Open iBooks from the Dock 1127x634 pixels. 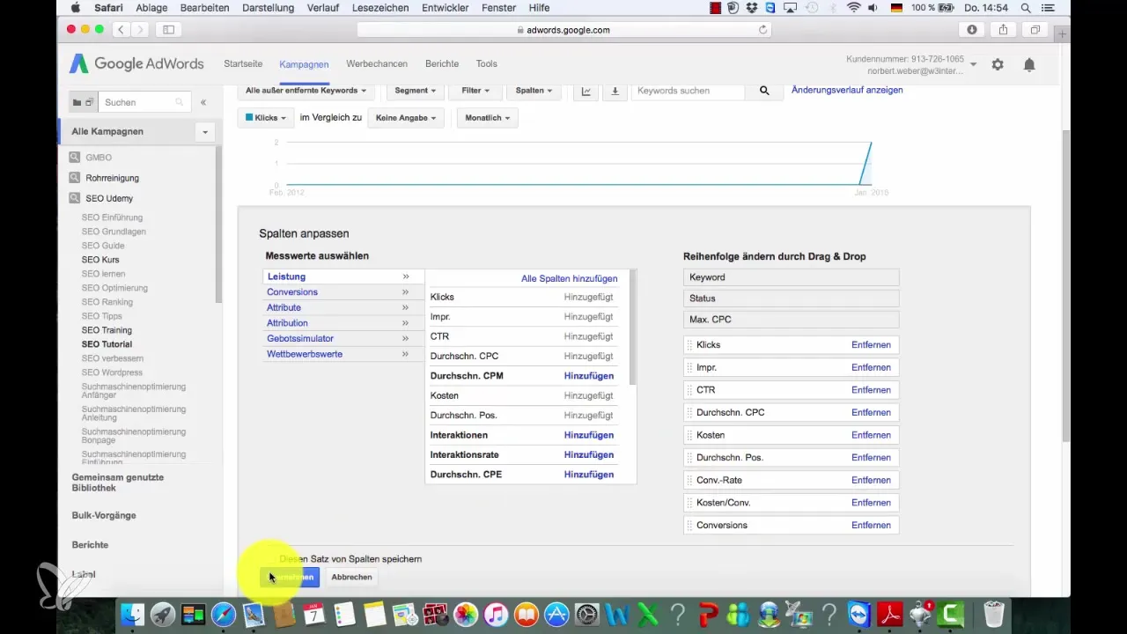coord(527,614)
